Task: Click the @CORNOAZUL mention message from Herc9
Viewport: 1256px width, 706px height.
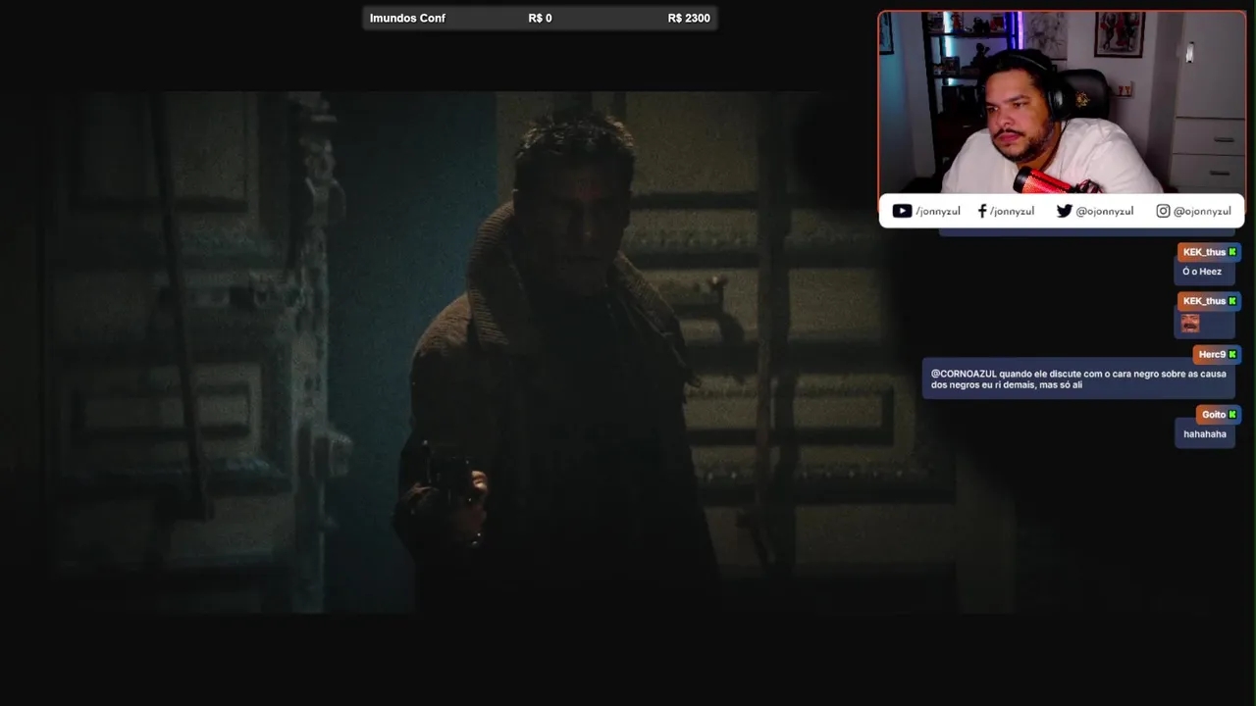Action: [1078, 379]
